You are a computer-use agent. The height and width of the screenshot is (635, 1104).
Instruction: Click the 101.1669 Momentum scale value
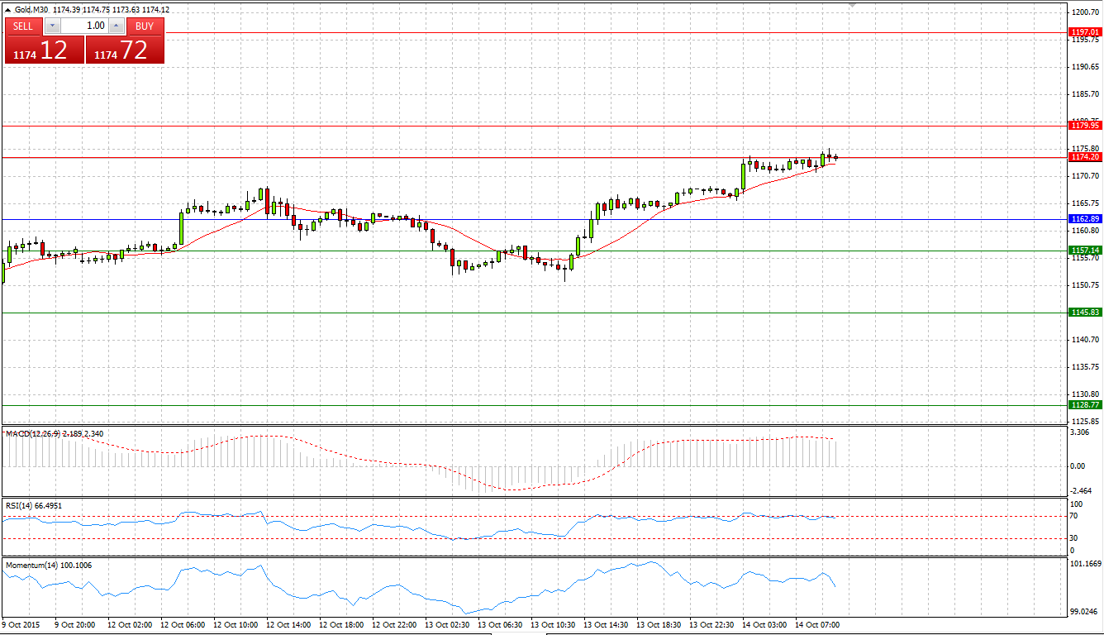point(1085,564)
